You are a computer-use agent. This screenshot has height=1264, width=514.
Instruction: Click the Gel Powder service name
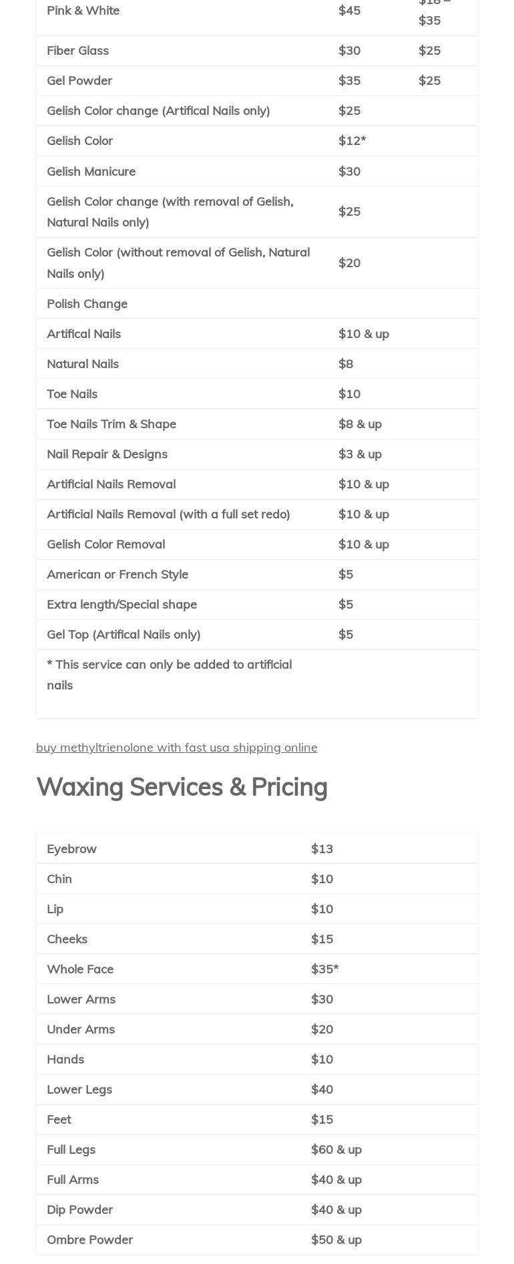coord(79,81)
